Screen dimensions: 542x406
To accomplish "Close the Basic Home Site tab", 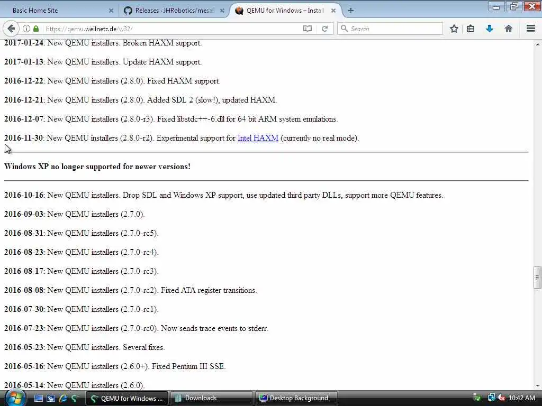I will (x=111, y=11).
